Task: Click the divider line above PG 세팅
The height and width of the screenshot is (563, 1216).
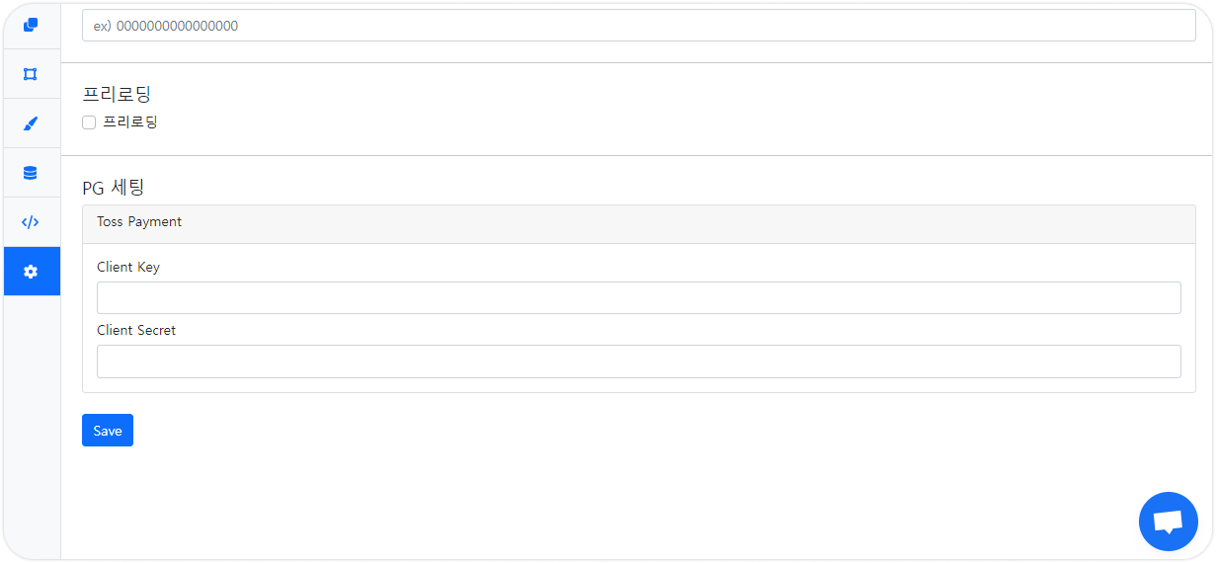Action: [636, 155]
